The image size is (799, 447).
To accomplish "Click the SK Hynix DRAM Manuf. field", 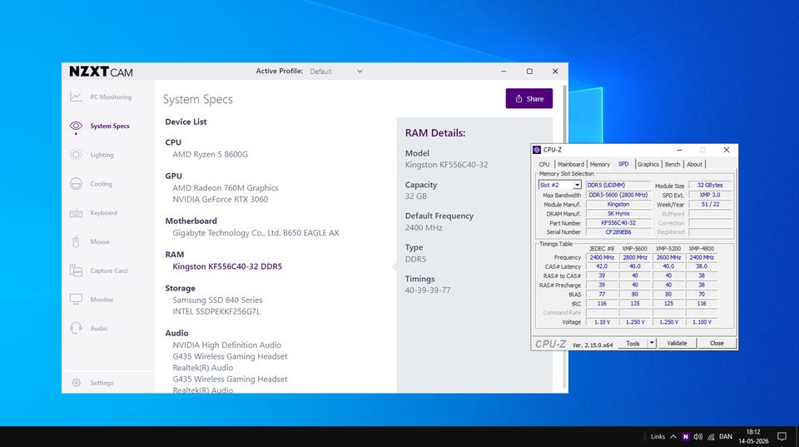I will tap(618, 214).
